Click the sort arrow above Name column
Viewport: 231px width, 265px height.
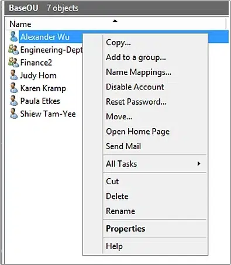[115, 21]
